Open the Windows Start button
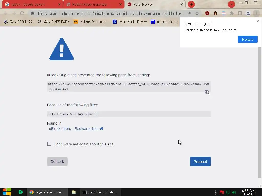 pyautogui.click(x=7, y=192)
